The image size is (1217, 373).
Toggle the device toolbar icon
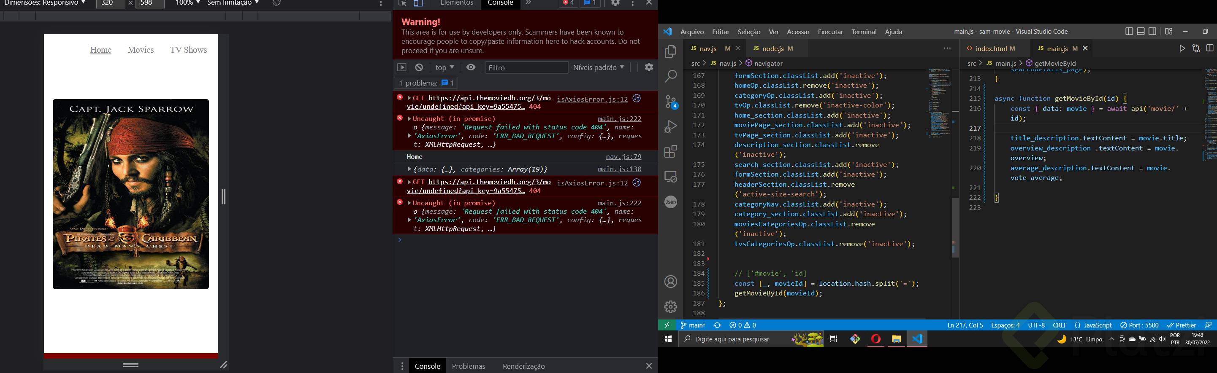click(x=418, y=3)
